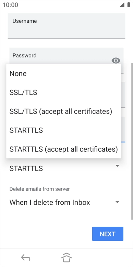This screenshot has width=133, height=267.
Task: Tap the 10:00 clock in status bar
Action: tap(10, 5)
